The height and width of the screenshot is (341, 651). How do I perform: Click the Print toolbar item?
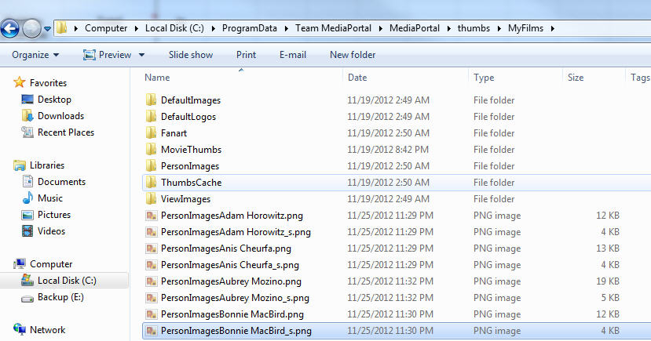pos(246,55)
